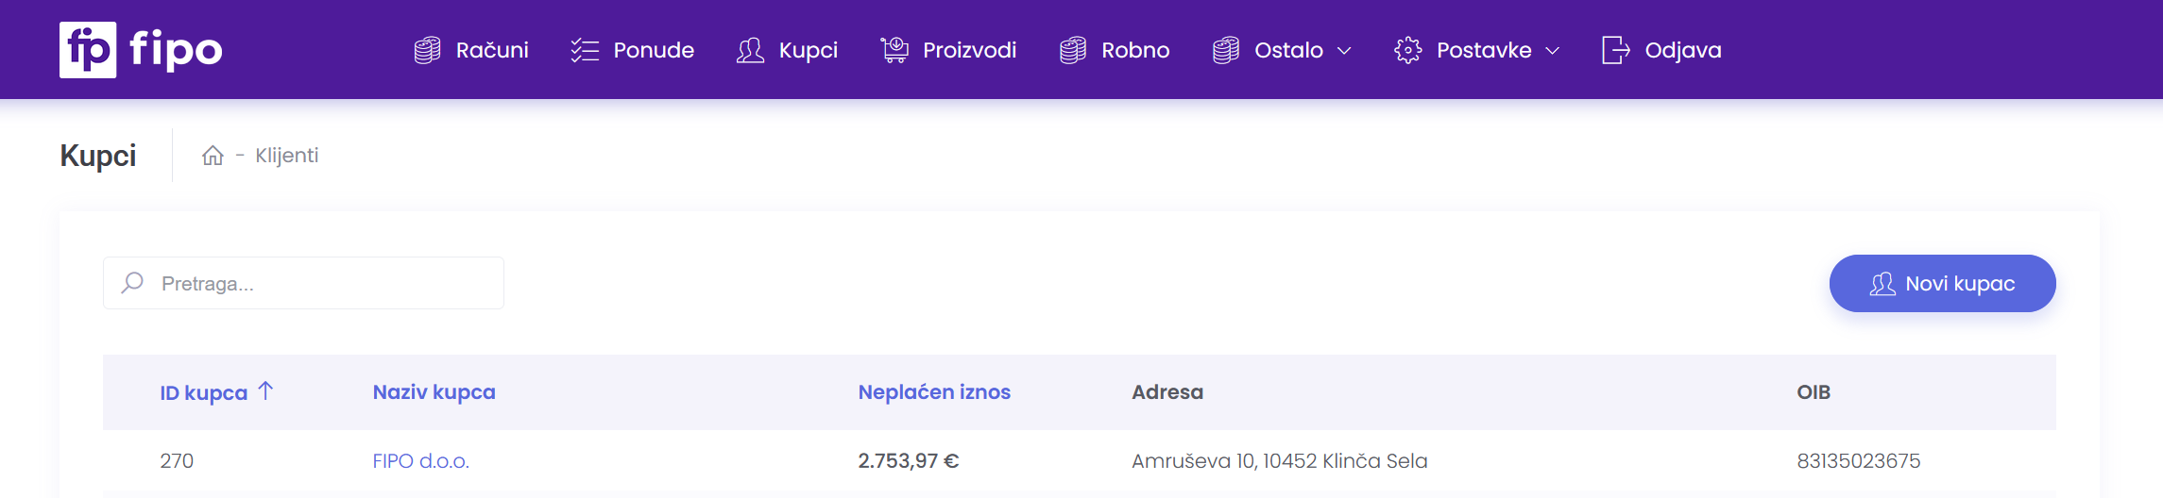Open the Ponude menu item
The width and height of the screenshot is (2163, 498).
point(654,50)
